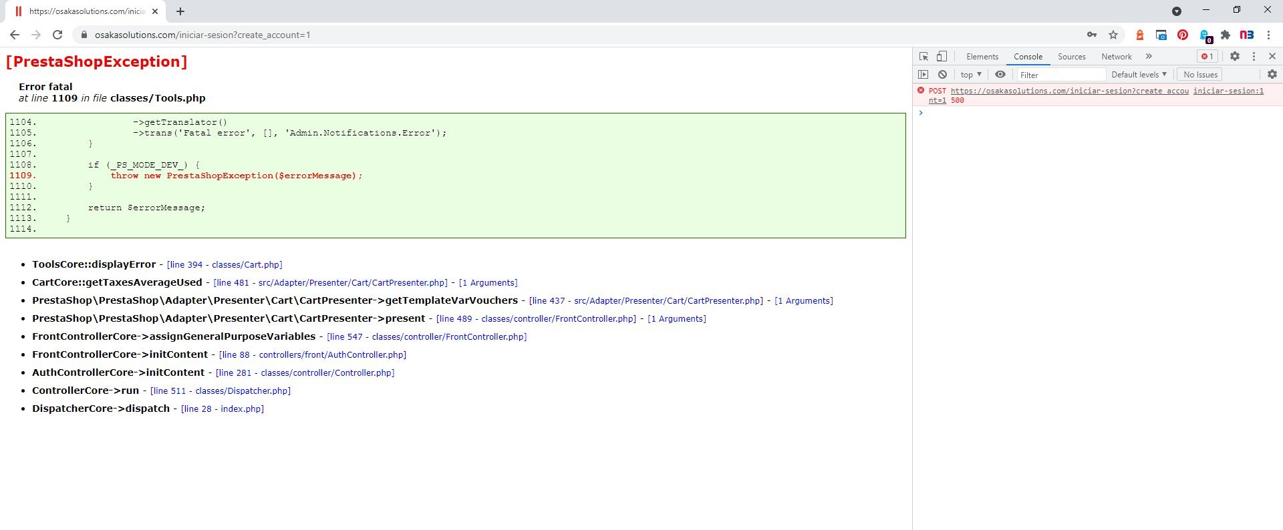
Task: Focus the console Filter field
Action: pos(1061,75)
